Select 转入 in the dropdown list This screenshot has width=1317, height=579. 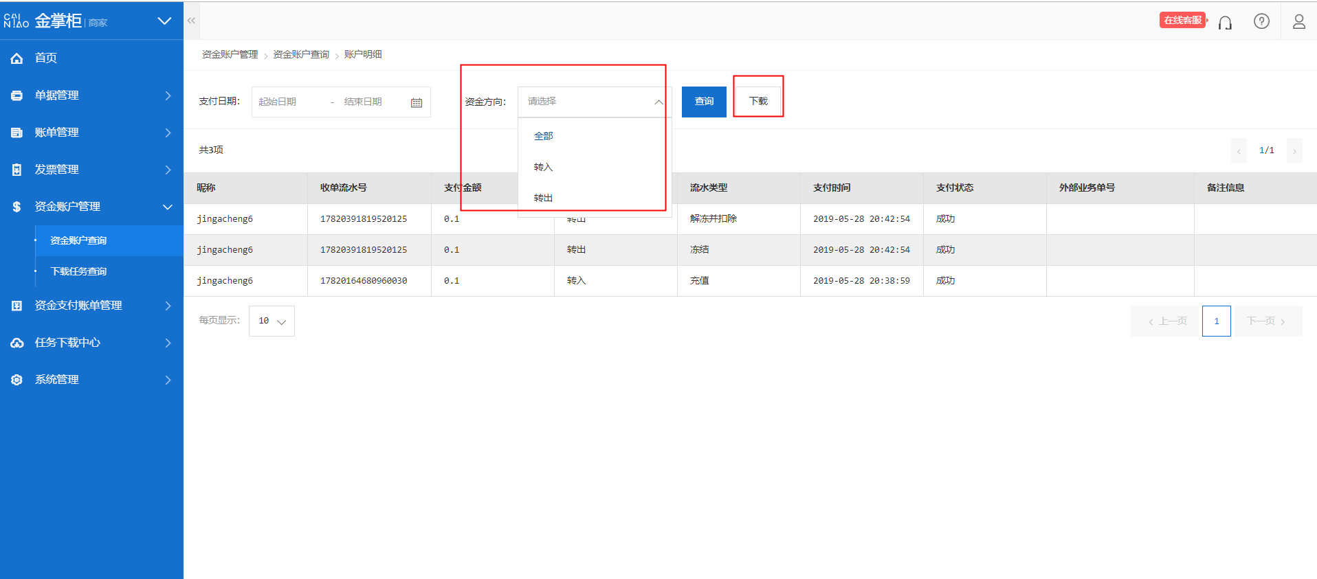[x=594, y=167]
